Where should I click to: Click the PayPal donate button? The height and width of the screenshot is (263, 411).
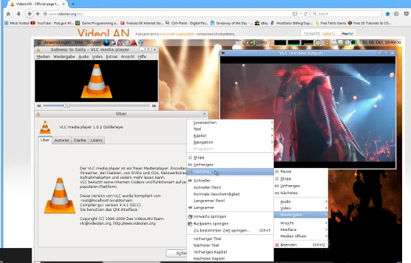point(347,33)
